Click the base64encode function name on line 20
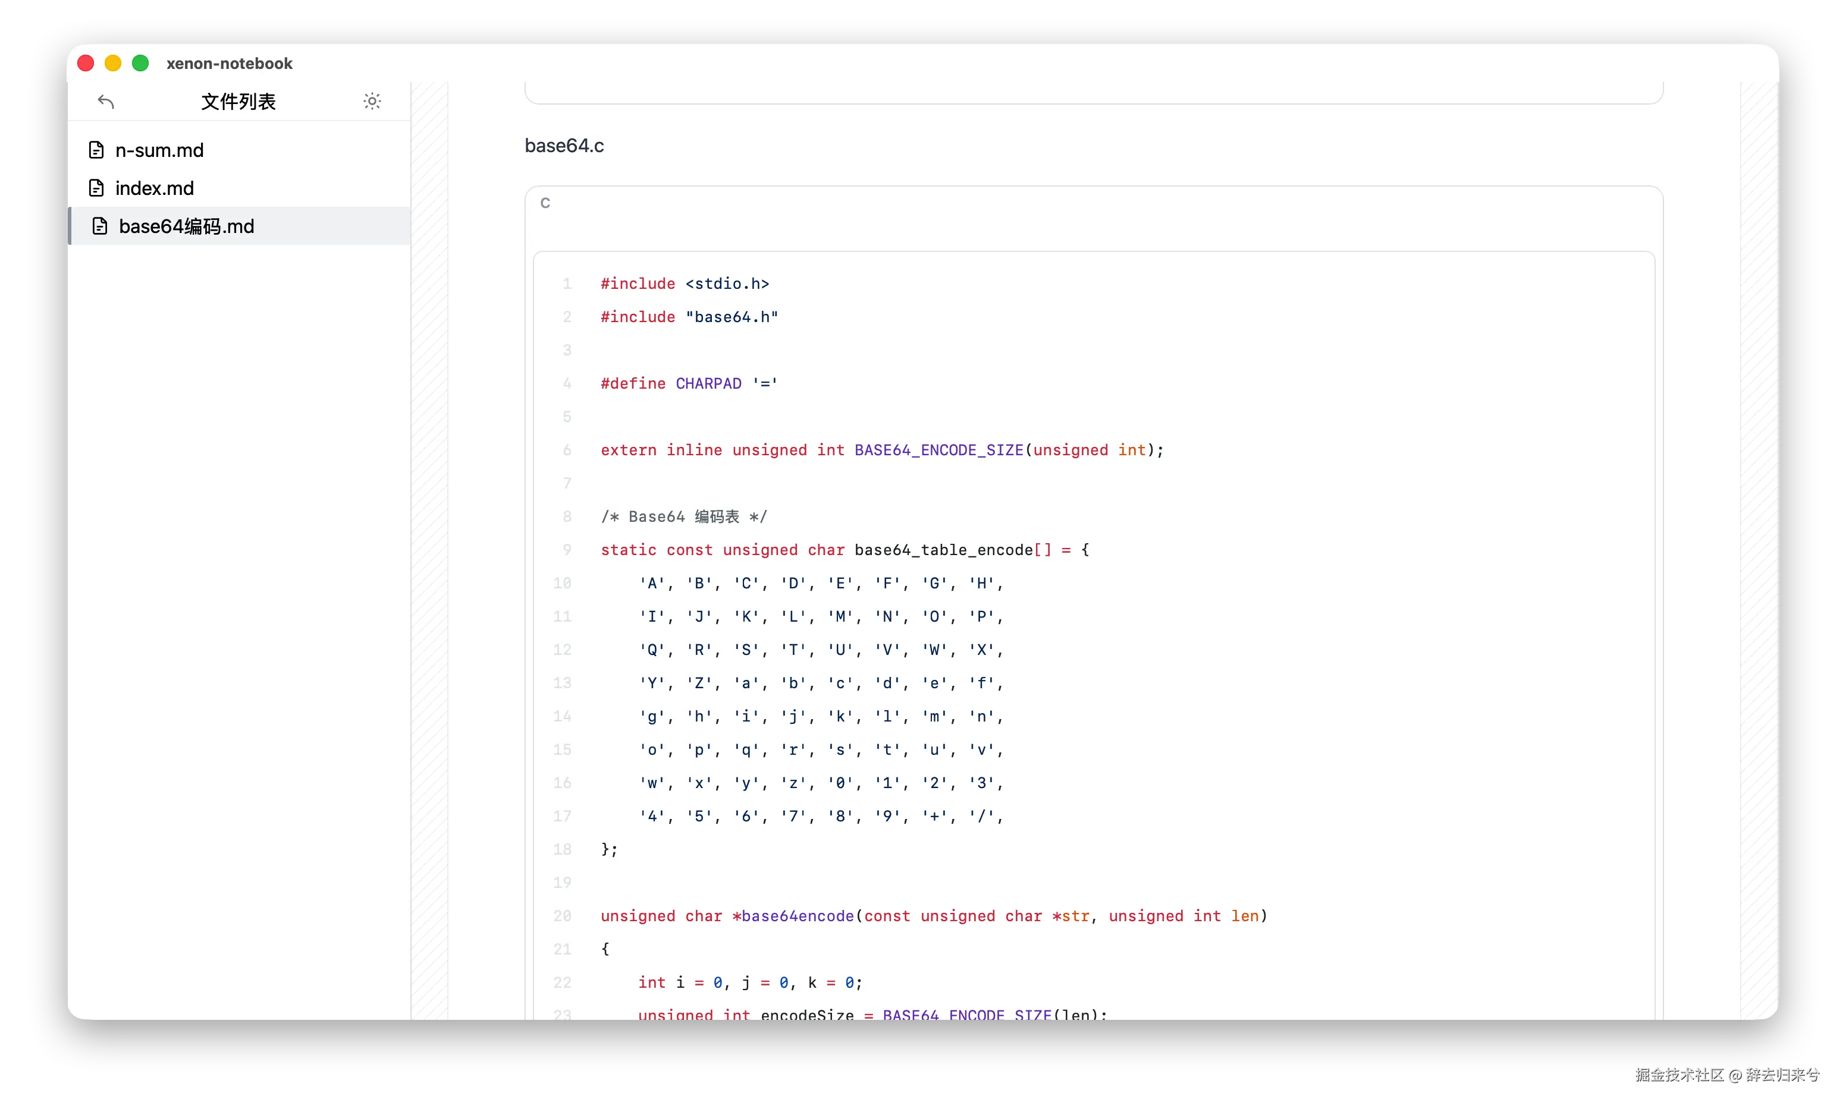The height and width of the screenshot is (1109, 1846). pyautogui.click(x=797, y=916)
